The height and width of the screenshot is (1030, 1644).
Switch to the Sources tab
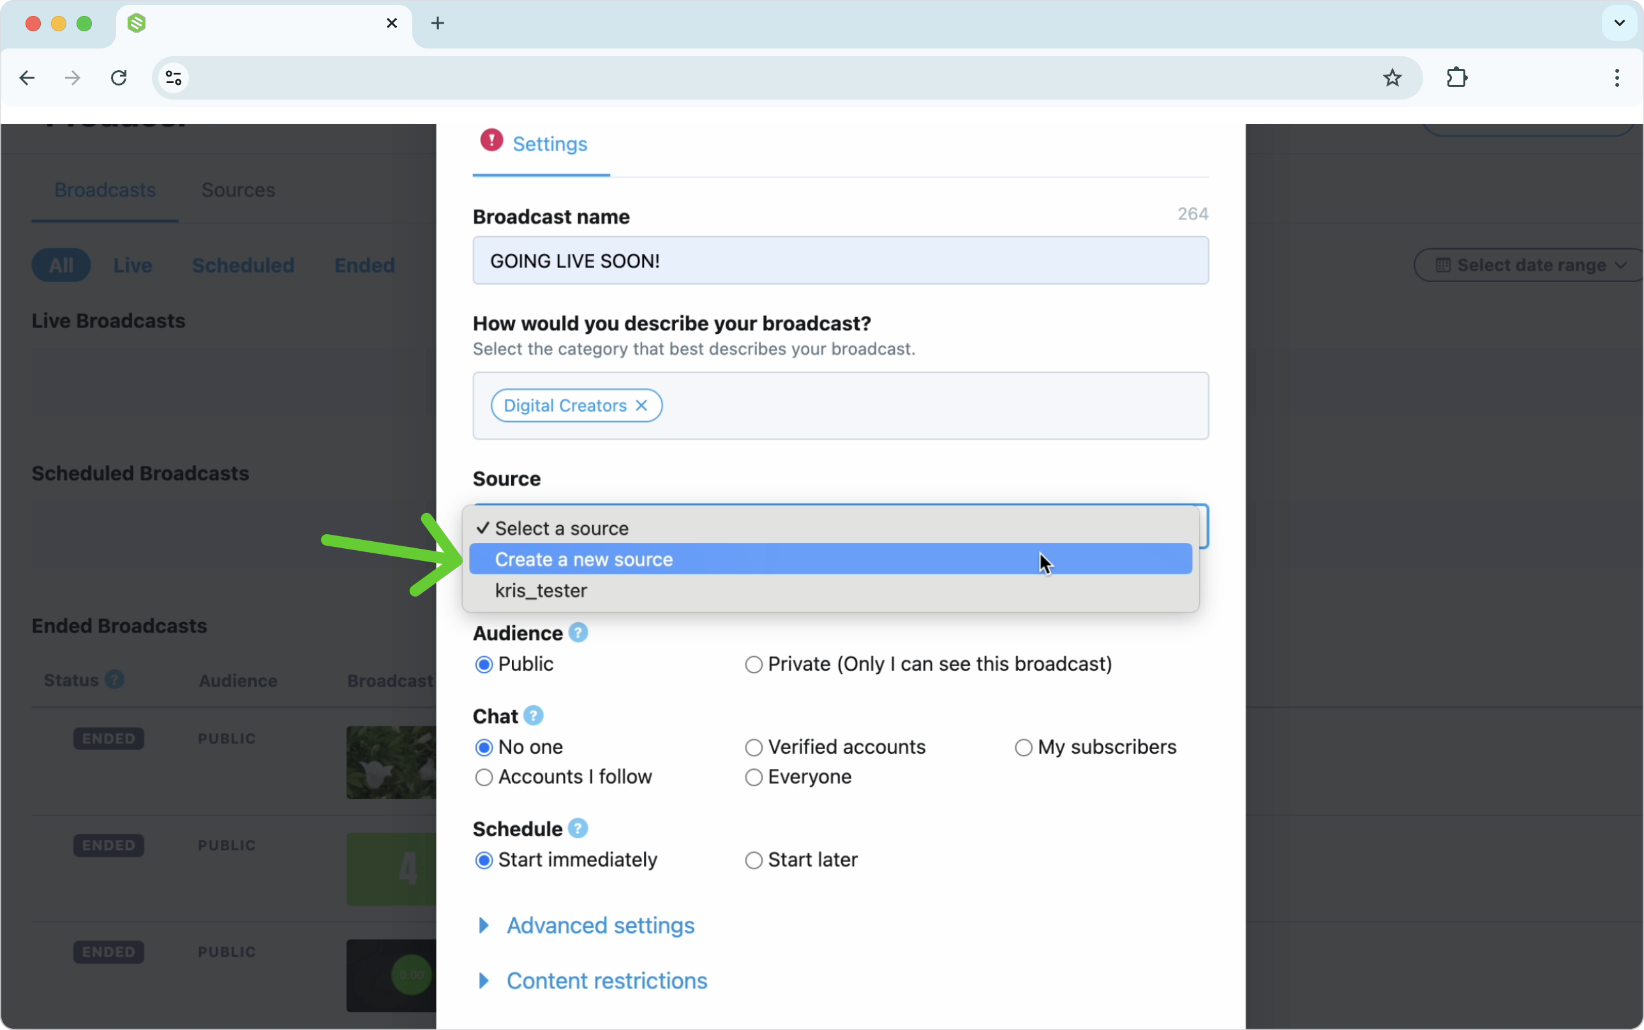point(238,190)
